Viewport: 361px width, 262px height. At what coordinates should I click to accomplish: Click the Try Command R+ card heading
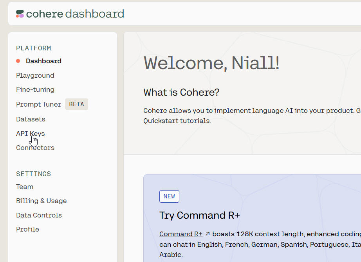point(200,215)
